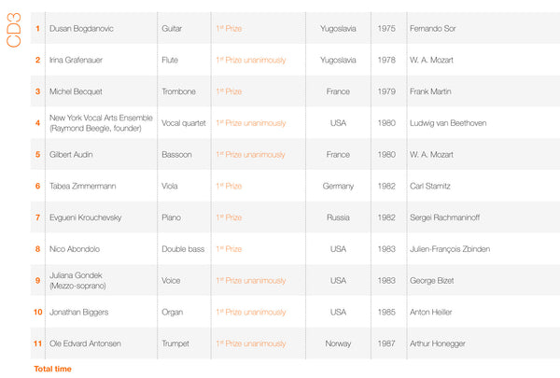Click track number 7

37,217
